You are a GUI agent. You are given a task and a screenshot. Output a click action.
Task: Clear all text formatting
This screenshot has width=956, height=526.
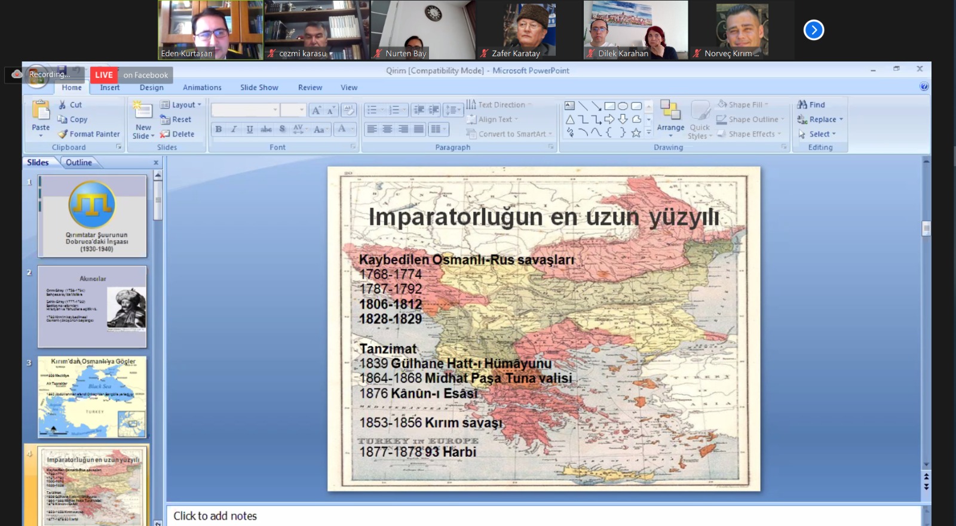coord(350,110)
